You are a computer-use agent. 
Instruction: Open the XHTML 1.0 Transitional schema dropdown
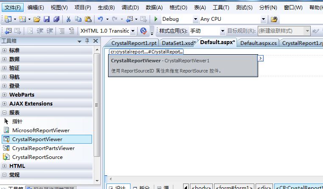coord(133,31)
